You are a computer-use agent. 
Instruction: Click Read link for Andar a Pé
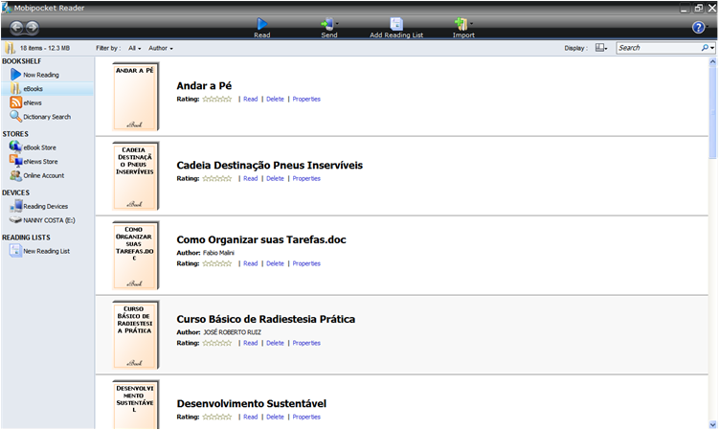(x=250, y=100)
